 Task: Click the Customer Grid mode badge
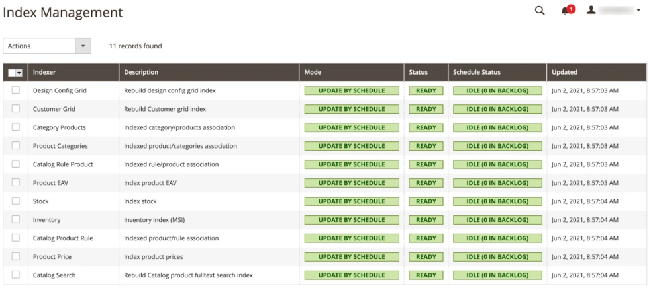coord(352,110)
